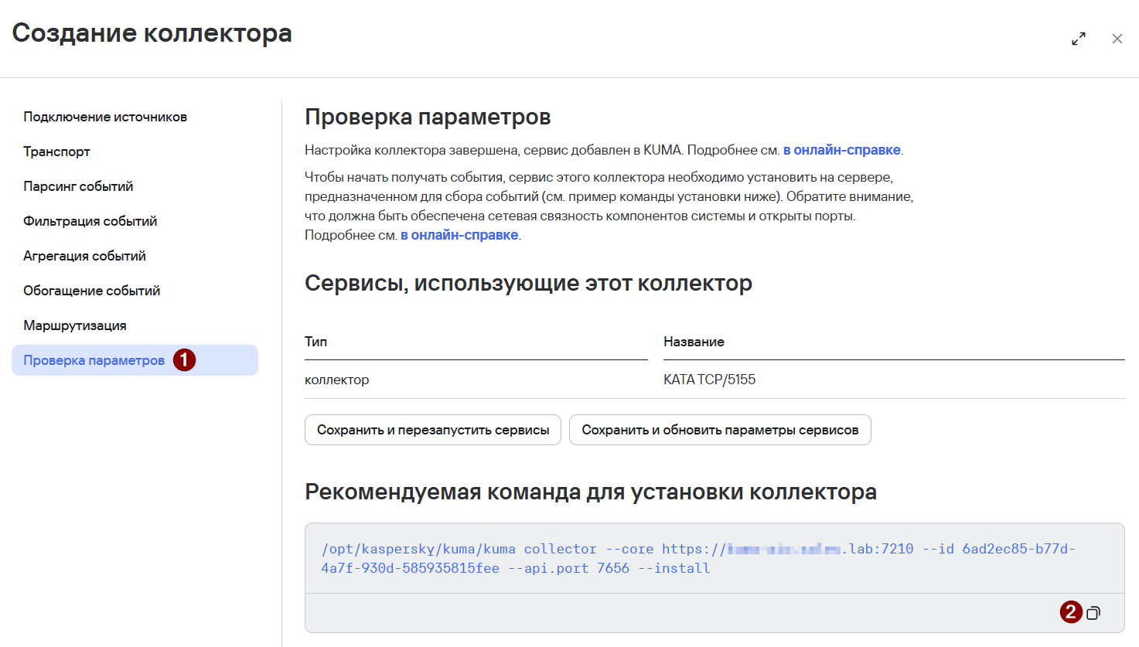Click Сохранить и обновить параметры сервисов
Screen dimensions: 1139x647
coord(719,430)
